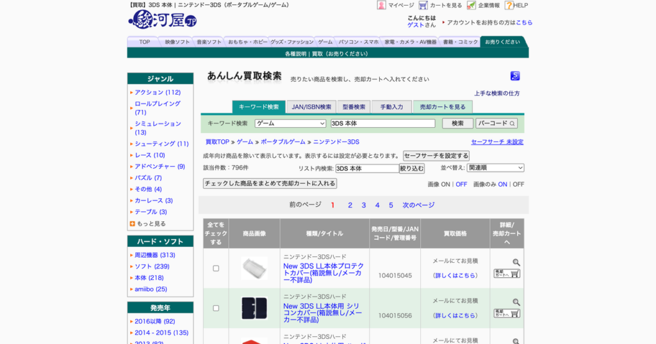Add プロテクトカバー item to sell cart
The image size is (656, 344).
tap(507, 274)
